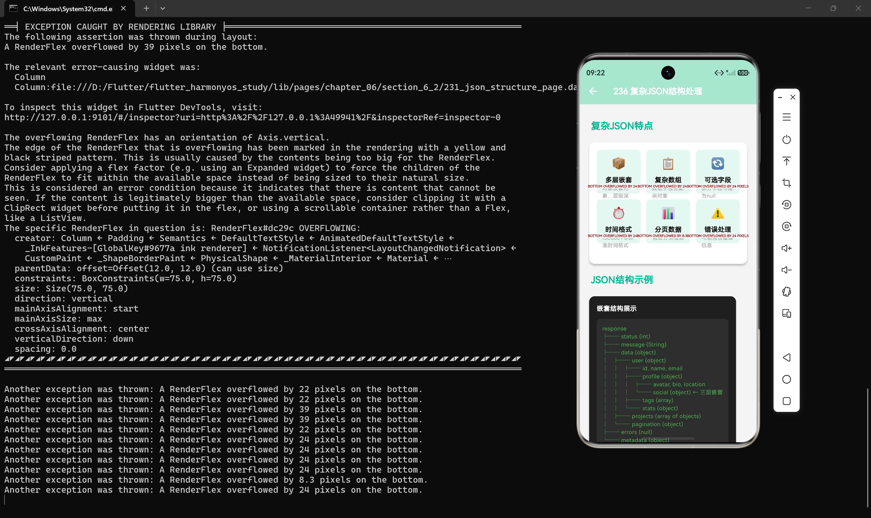Click the phone battery indicator 100
871x518 pixels.
coord(743,73)
